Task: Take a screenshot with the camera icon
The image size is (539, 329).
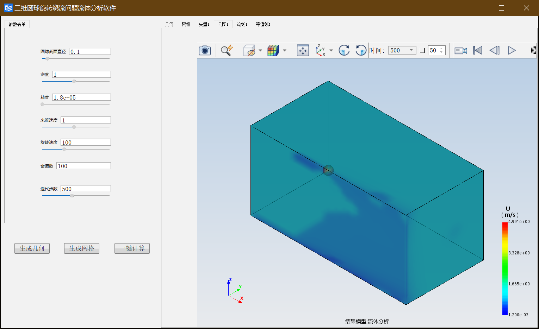Action: coord(205,50)
